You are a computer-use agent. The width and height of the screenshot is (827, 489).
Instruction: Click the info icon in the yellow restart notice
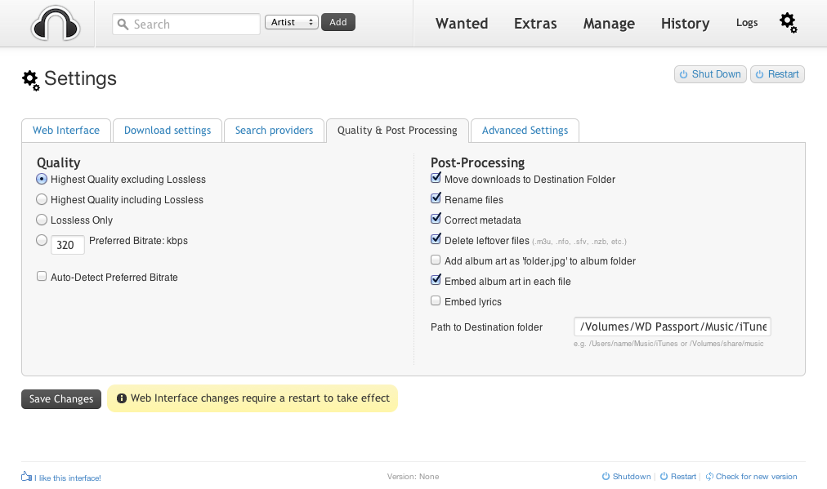(122, 398)
